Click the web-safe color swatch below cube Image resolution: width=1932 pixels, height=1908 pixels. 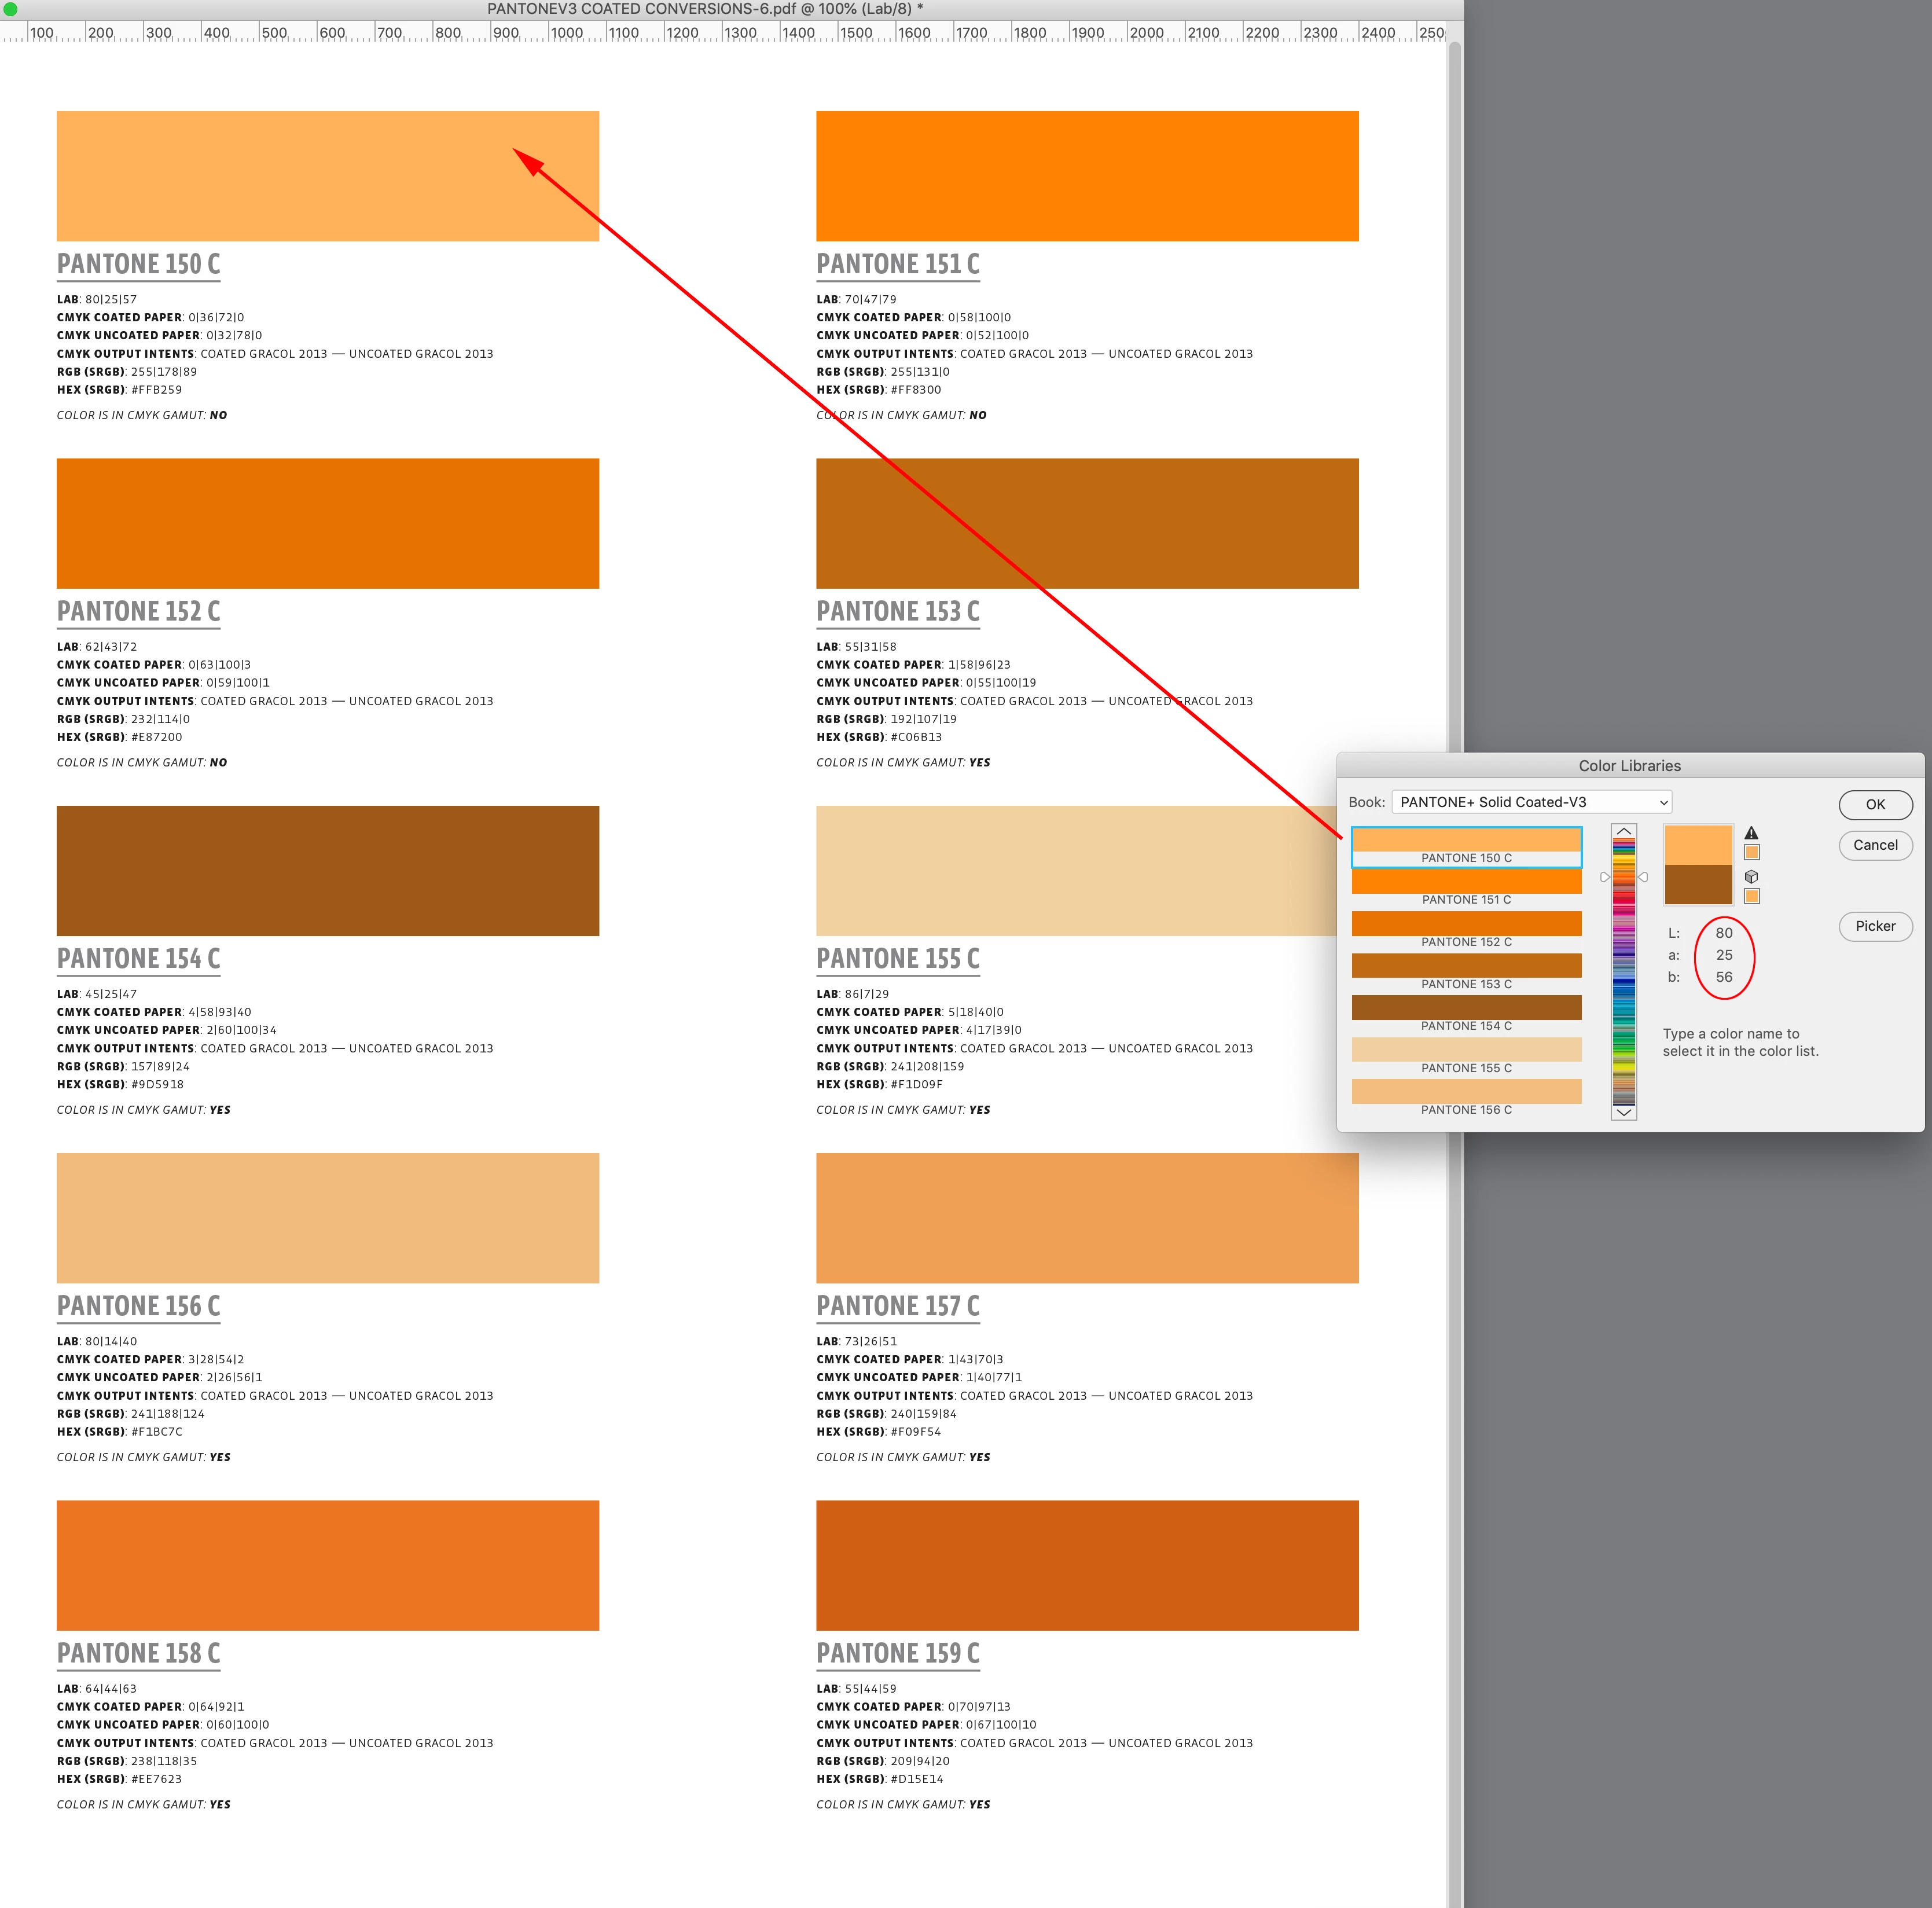pos(1751,896)
